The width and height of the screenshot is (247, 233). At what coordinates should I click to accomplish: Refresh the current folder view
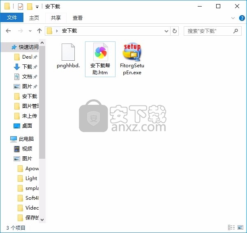tap(175, 31)
